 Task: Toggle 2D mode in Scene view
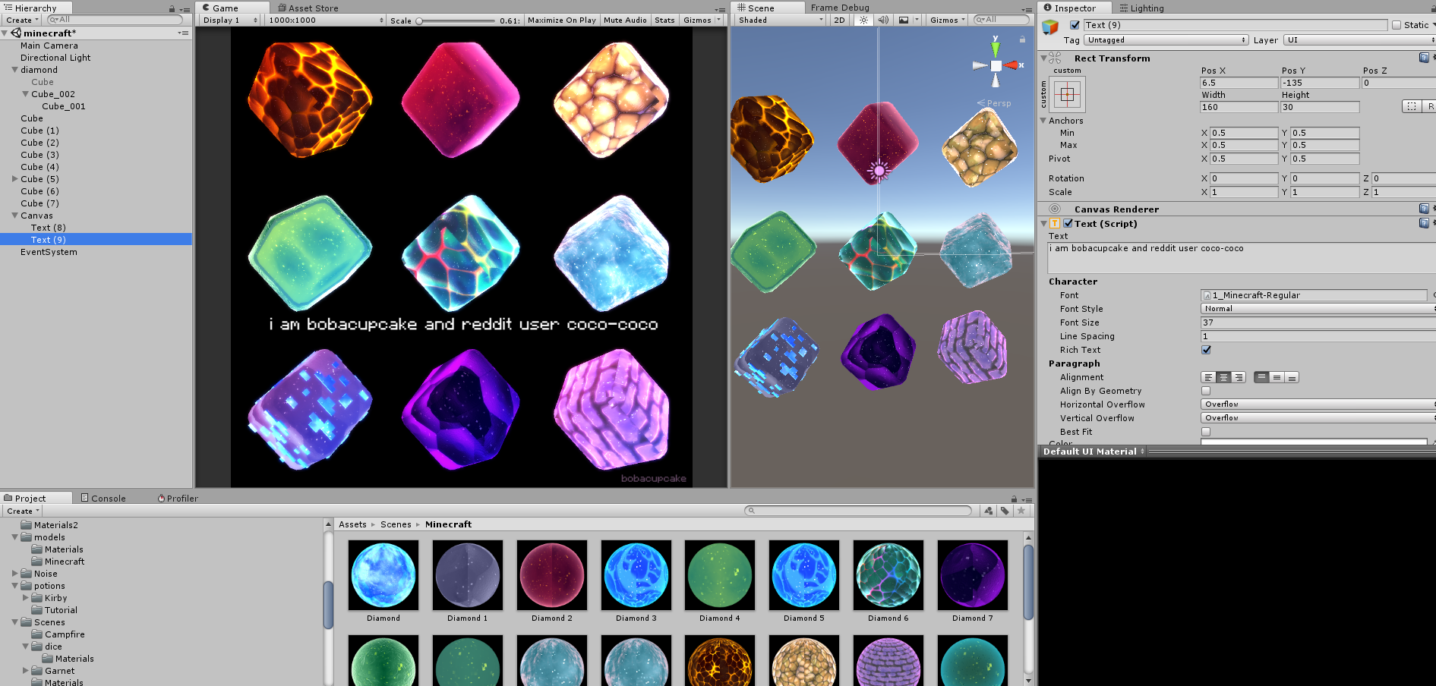coord(839,20)
